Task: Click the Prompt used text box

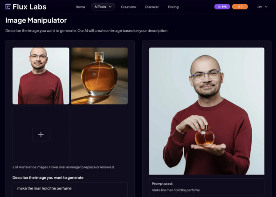Action: (207, 187)
